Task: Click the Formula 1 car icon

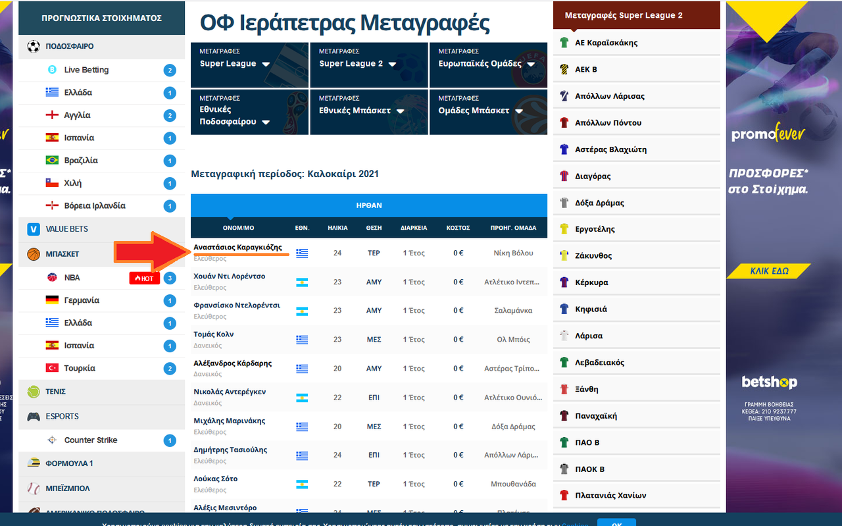Action: [34, 463]
